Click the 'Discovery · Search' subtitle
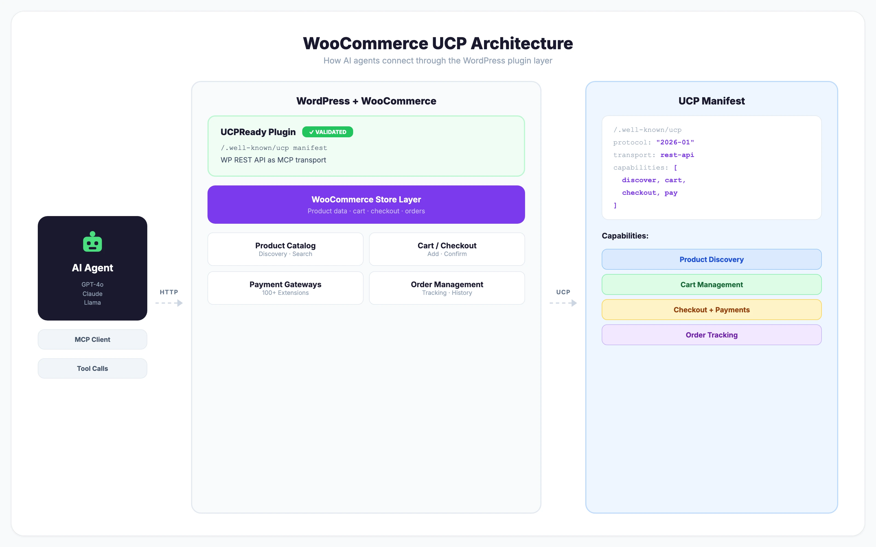The width and height of the screenshot is (876, 547). click(x=285, y=254)
